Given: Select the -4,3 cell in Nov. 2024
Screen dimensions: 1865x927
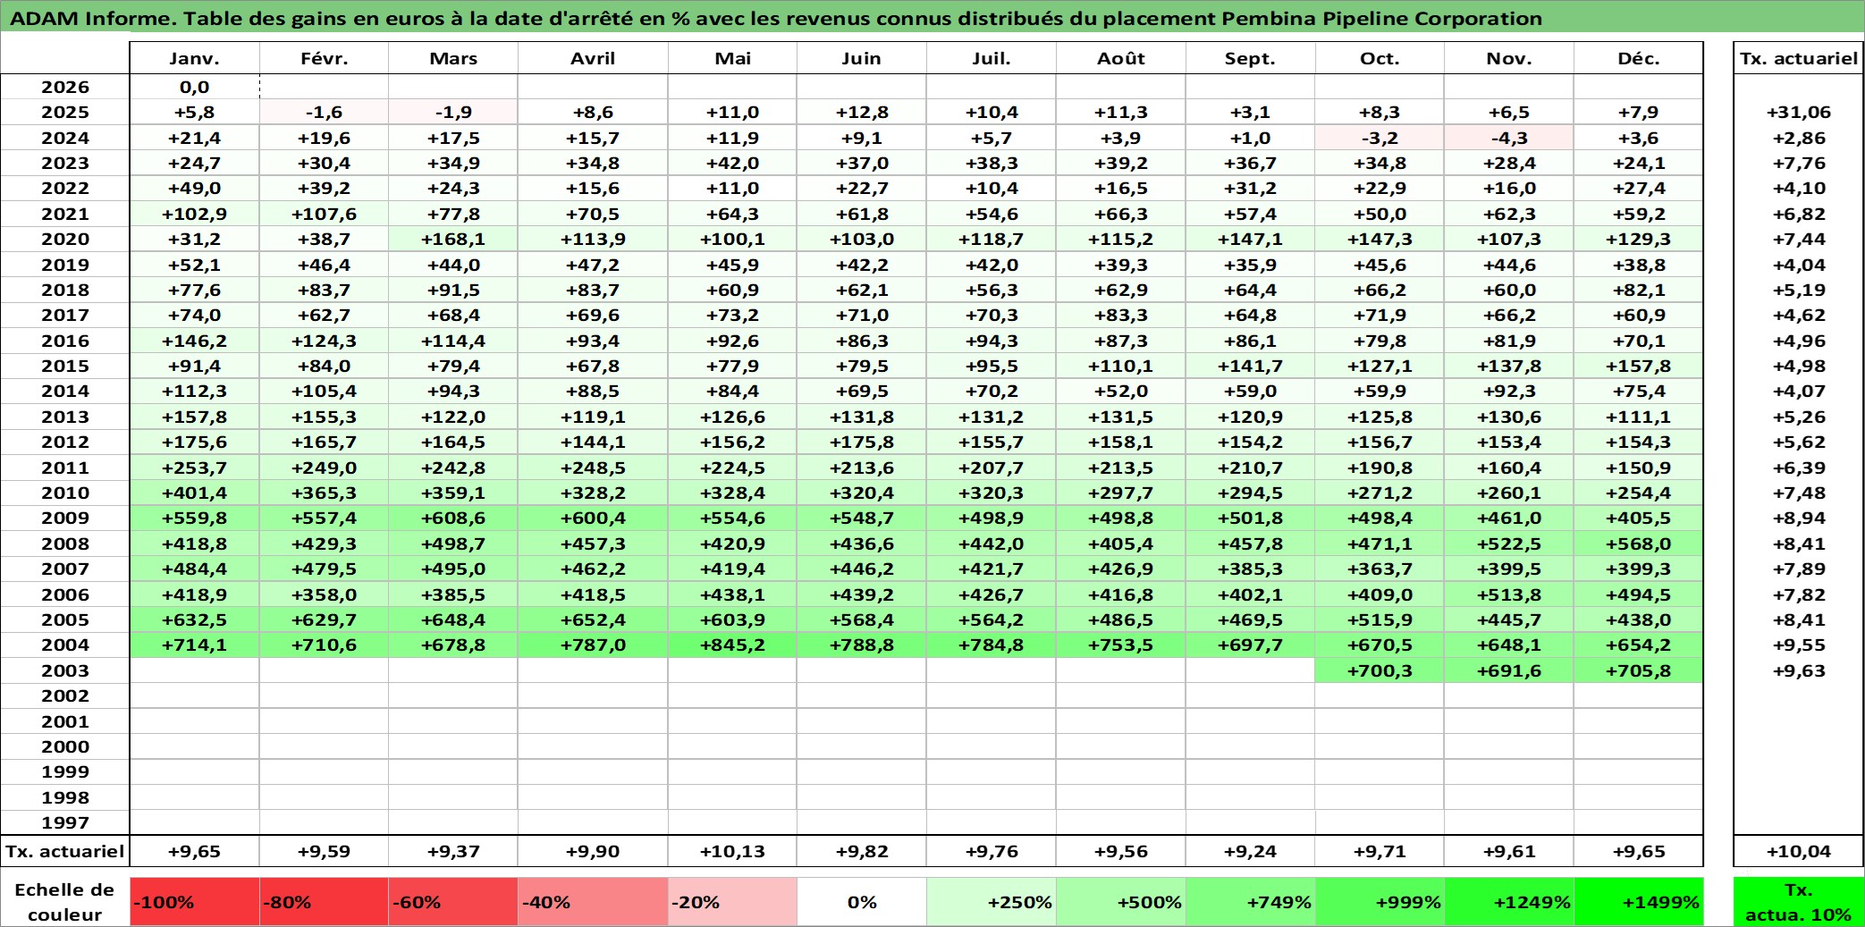Looking at the screenshot, I should tap(1509, 138).
